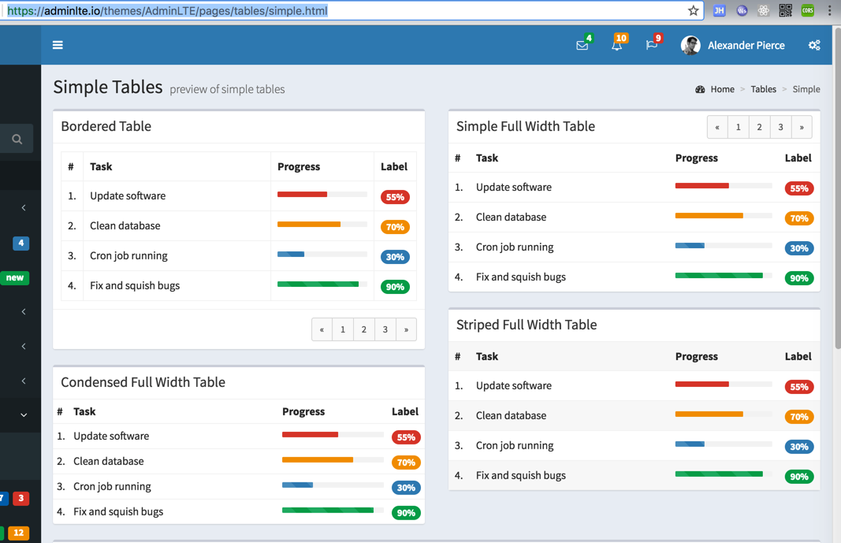
Task: Click the 55% label in Bordered Table
Action: coord(395,197)
